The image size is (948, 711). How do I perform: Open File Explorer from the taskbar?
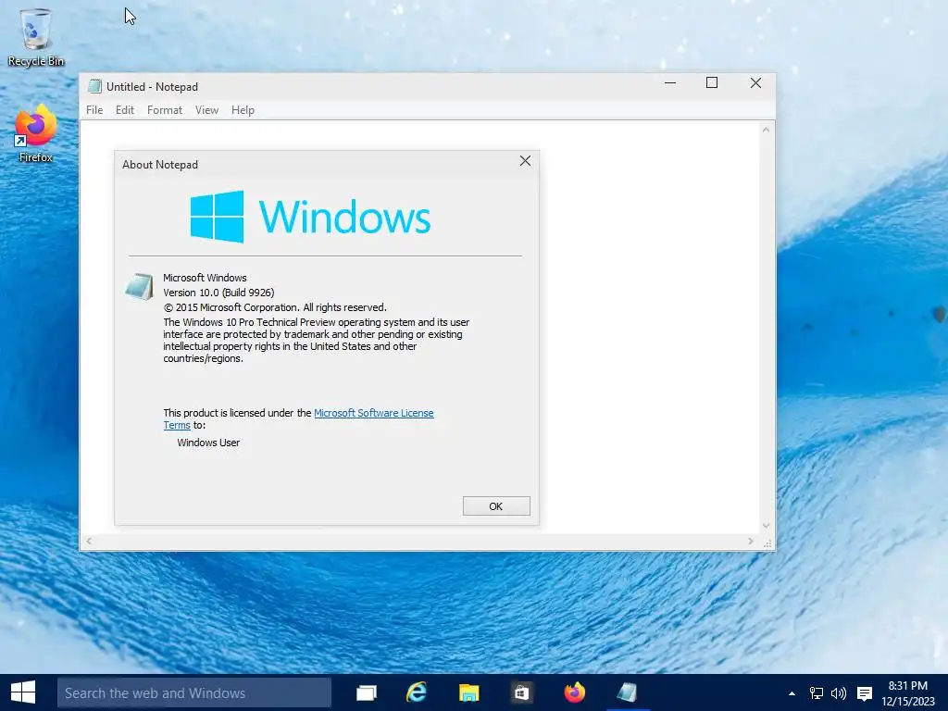coord(468,692)
